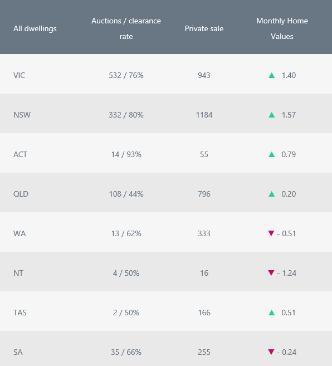Viewport: 332px width, 366px height.
Task: Click the red down arrow in WA row
Action: (x=271, y=233)
